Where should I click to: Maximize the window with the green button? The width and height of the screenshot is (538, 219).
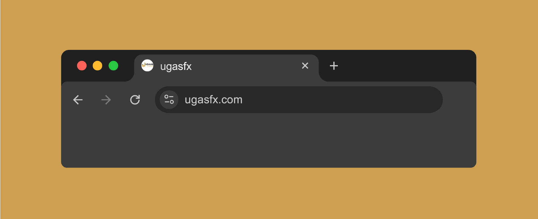point(113,66)
